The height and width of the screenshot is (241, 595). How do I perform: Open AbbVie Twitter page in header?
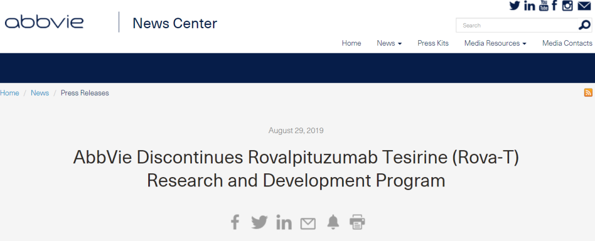tap(515, 6)
